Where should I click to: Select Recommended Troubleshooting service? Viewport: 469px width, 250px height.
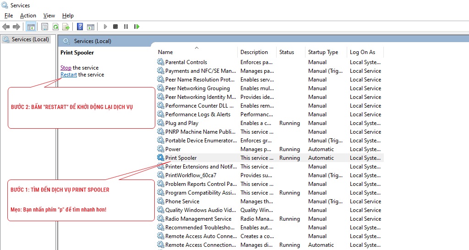click(270, 227)
